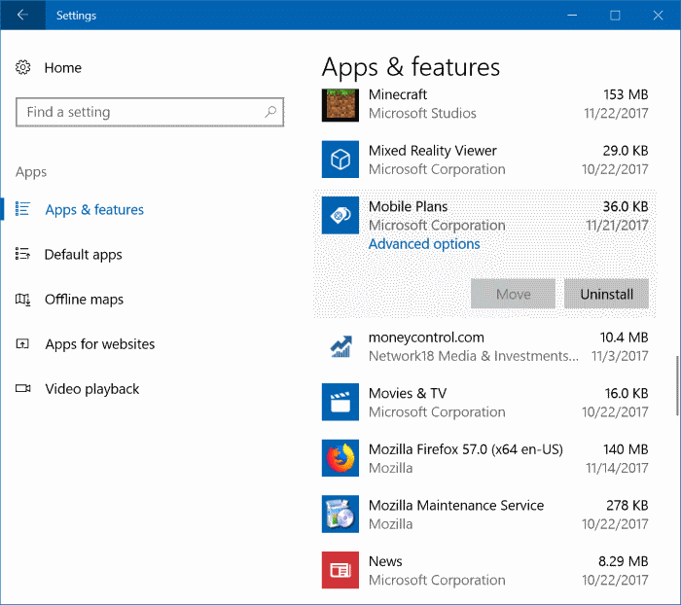Click the 36.0 KB size value
Viewport: 681px width, 605px height.
tap(625, 206)
